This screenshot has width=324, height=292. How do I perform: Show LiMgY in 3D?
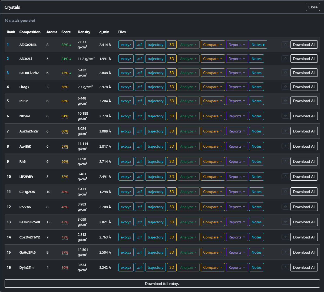(172, 87)
